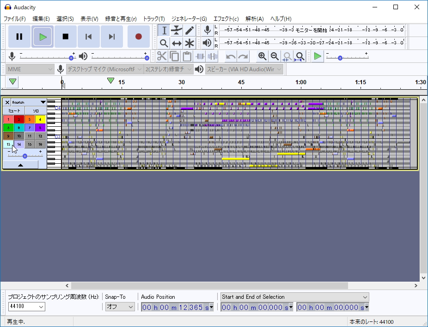The height and width of the screenshot is (327, 428).
Task: Toggle MIDI channel 13 button
Action: (8, 144)
